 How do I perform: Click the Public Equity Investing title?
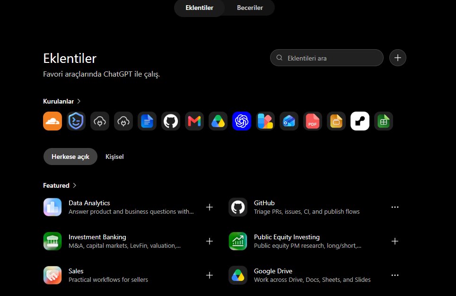pos(287,237)
